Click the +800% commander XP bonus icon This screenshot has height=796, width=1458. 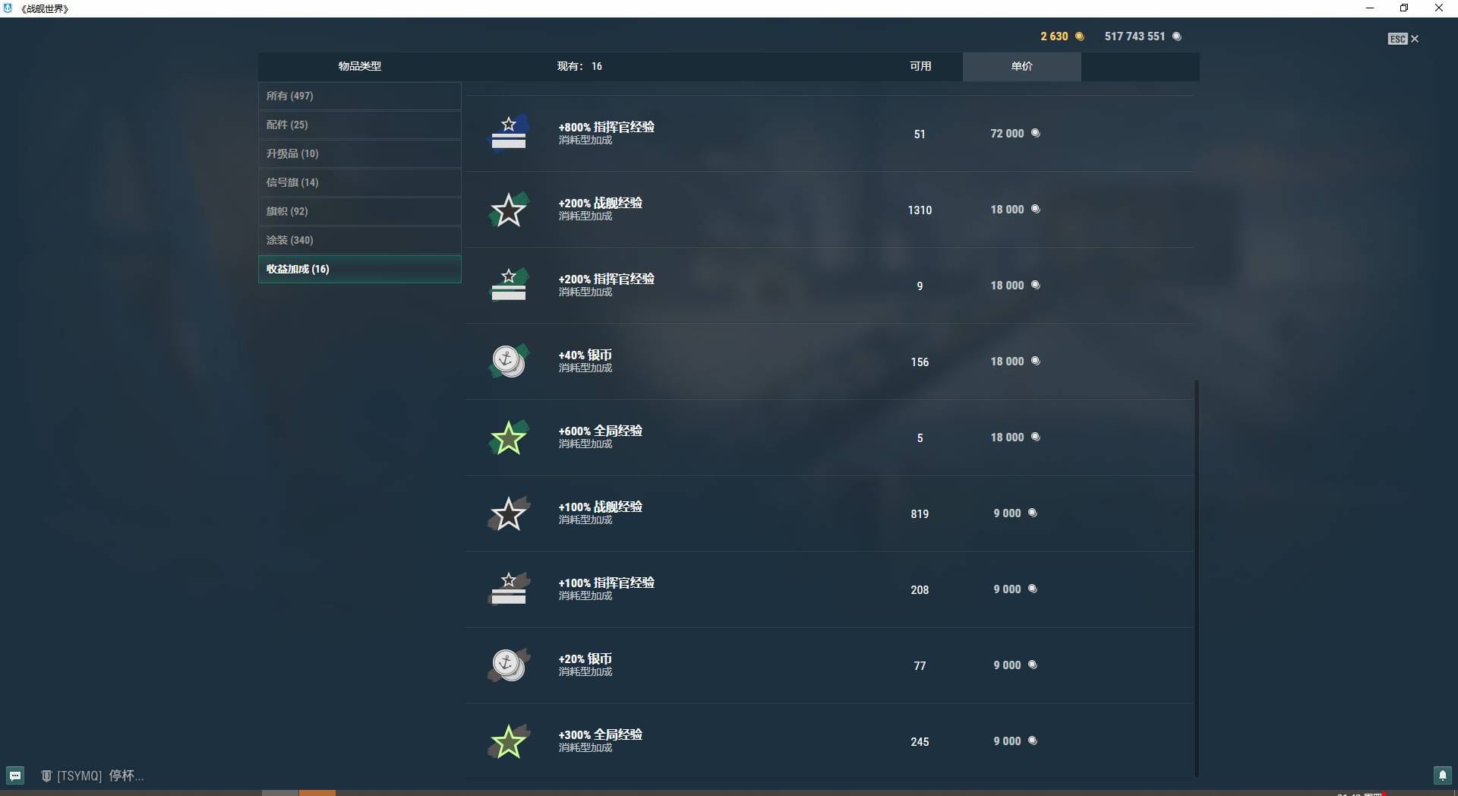pos(508,134)
